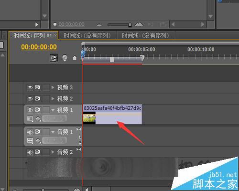Image resolution: width=239 pixels, height=191 pixels.
Task: Click scroll-left arrow in monitor panel
Action: click(x=173, y=24)
